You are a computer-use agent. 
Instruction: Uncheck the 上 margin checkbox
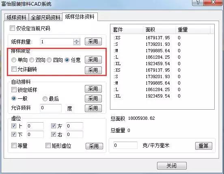[x=14, y=126]
